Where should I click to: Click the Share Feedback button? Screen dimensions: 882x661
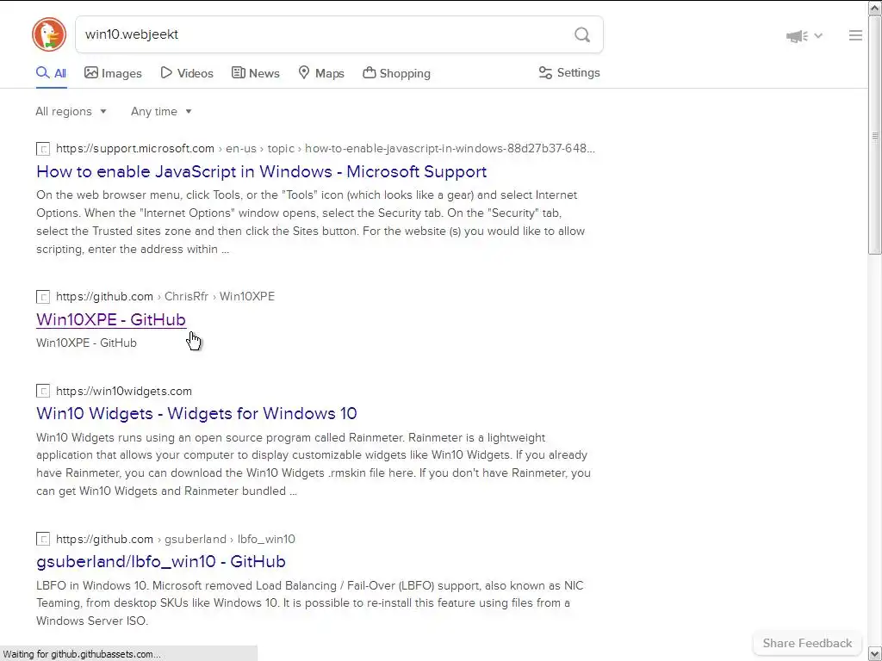click(x=807, y=643)
